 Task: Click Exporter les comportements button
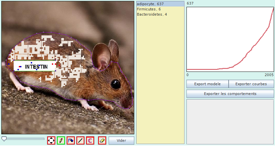[230, 94]
